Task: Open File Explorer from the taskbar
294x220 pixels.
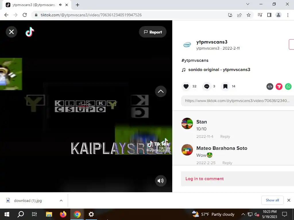Action: (x=49, y=214)
